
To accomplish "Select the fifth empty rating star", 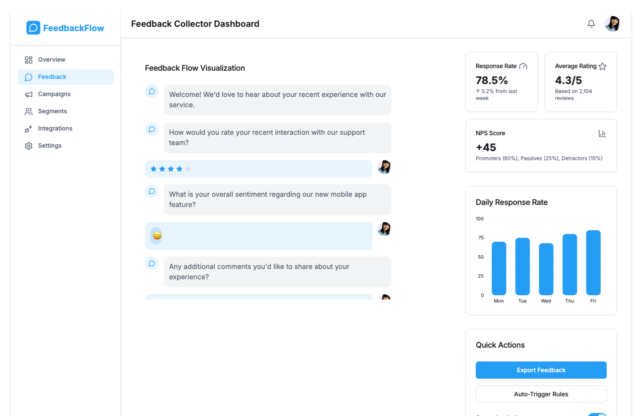I will [x=188, y=169].
